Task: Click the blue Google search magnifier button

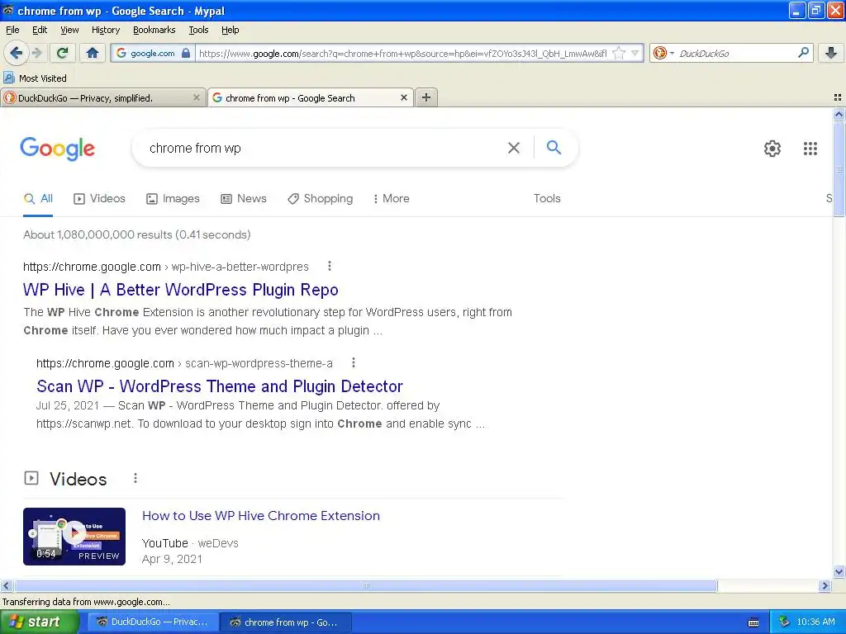Action: (x=554, y=147)
